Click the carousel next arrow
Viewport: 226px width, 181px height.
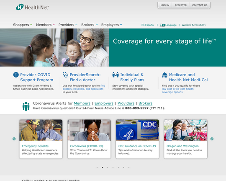pyautogui.click(x=212, y=139)
